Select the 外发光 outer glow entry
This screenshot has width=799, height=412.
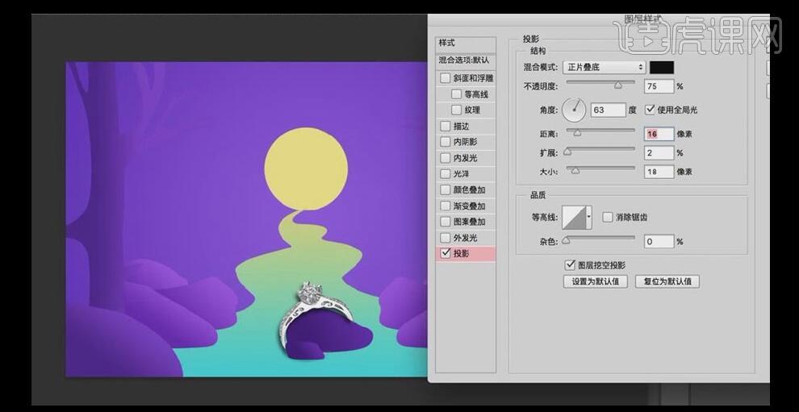(x=465, y=238)
